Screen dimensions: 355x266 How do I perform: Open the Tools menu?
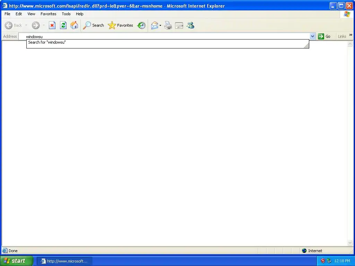[x=66, y=14]
